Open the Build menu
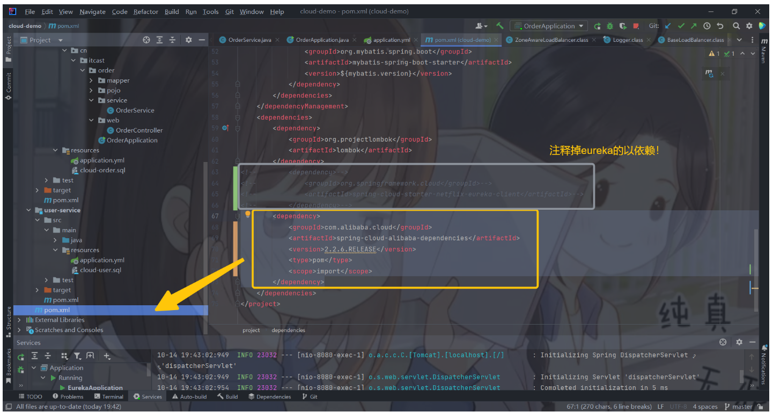The image size is (773, 419). click(x=172, y=11)
